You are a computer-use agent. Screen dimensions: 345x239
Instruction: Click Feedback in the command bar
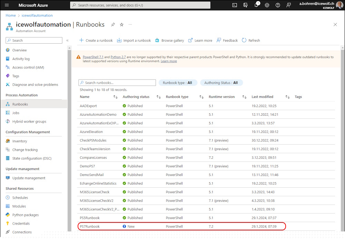pyautogui.click(x=227, y=40)
